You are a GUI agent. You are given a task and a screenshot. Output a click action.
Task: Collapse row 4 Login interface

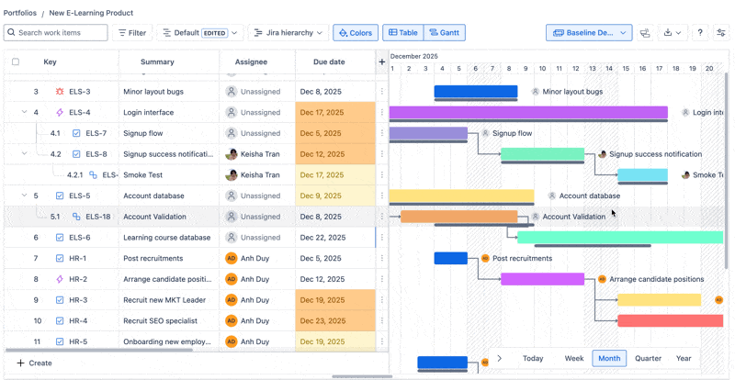pos(24,112)
